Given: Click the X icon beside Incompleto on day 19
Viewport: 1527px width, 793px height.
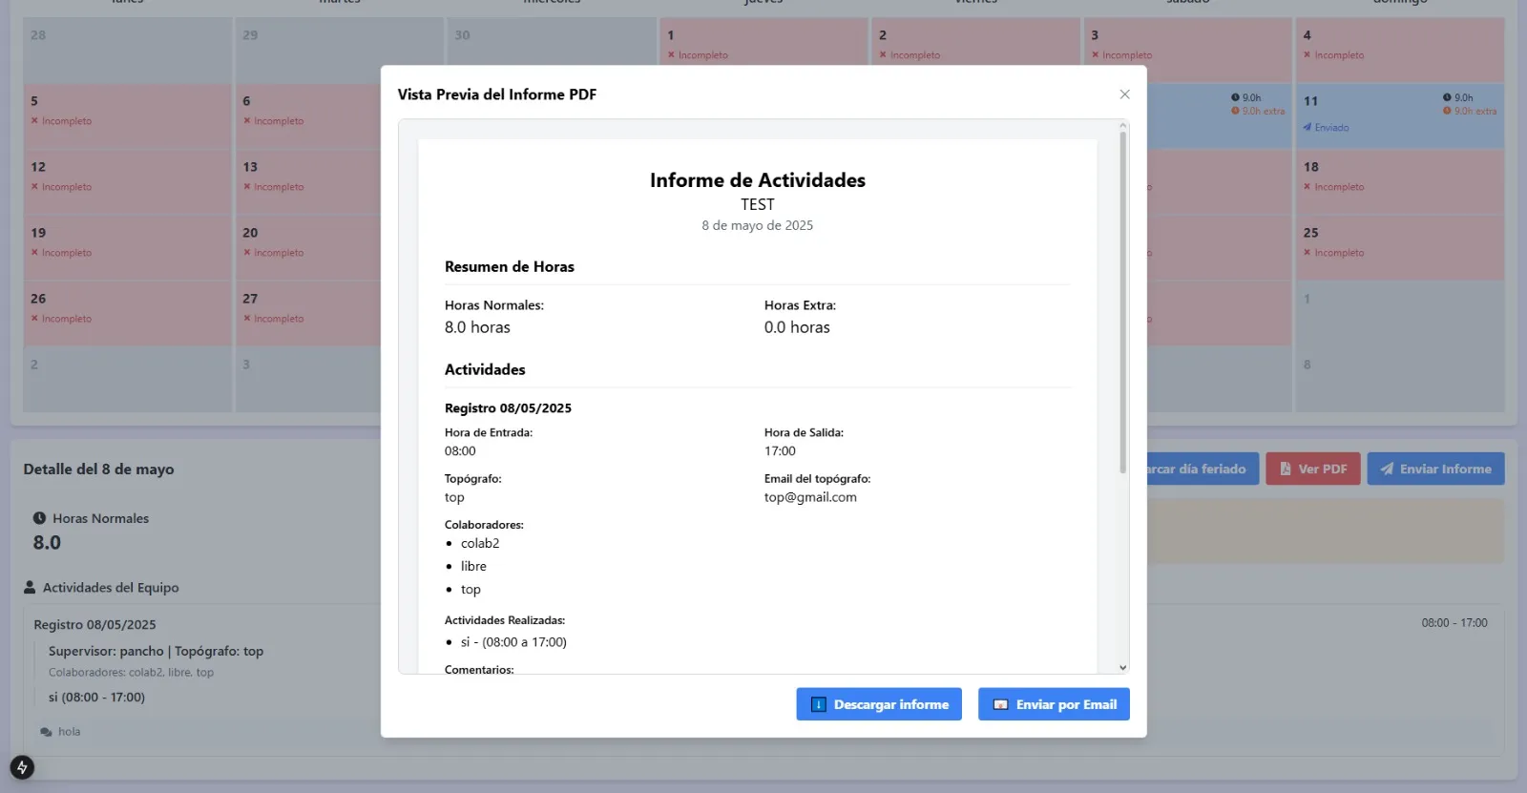Looking at the screenshot, I should (34, 253).
